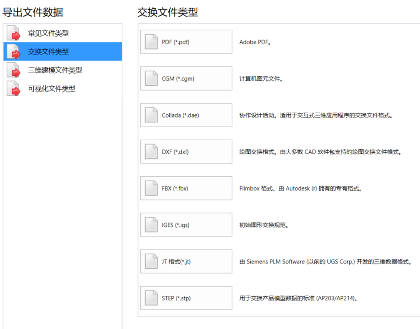Image resolution: width=420 pixels, height=329 pixels.
Task: Click the CGM file page icon
Action: [x=151, y=79]
